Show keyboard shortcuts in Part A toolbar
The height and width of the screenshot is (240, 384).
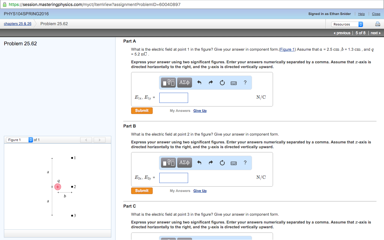click(x=234, y=83)
